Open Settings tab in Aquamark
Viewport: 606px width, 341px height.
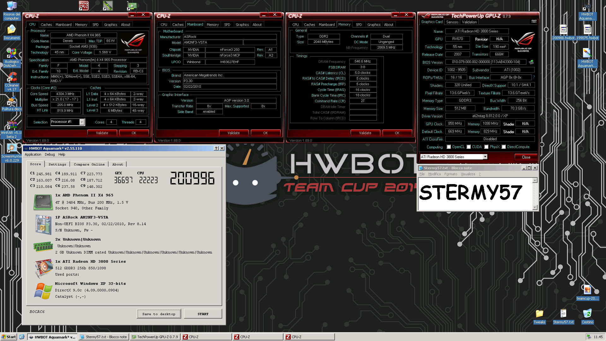click(57, 164)
